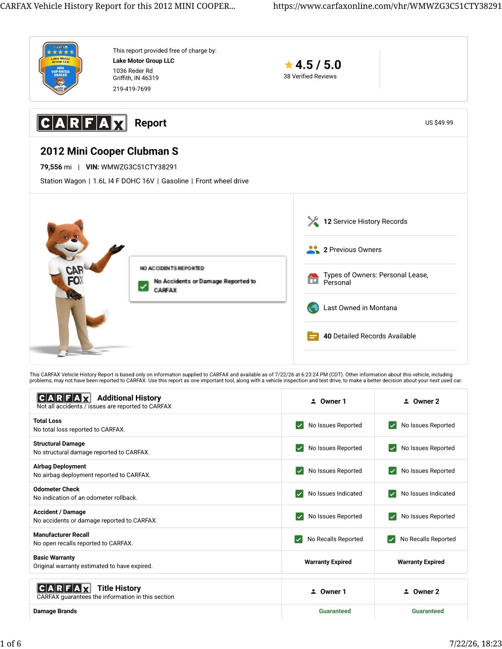Click the VIN WMWZG3C51CTY38291

coord(139,167)
